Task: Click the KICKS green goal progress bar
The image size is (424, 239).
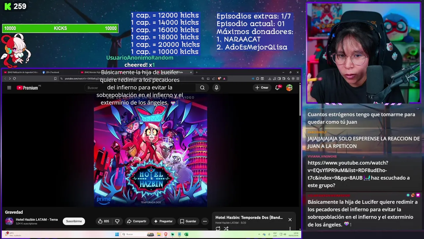Action: 60,28
